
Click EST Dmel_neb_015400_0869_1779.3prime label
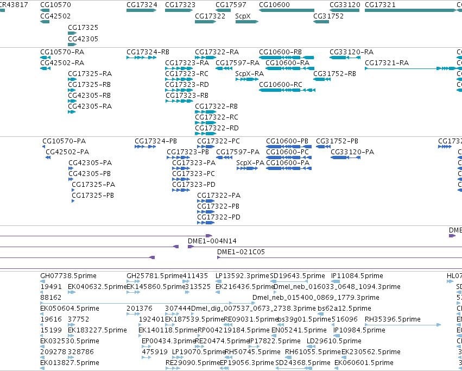pos(316,298)
